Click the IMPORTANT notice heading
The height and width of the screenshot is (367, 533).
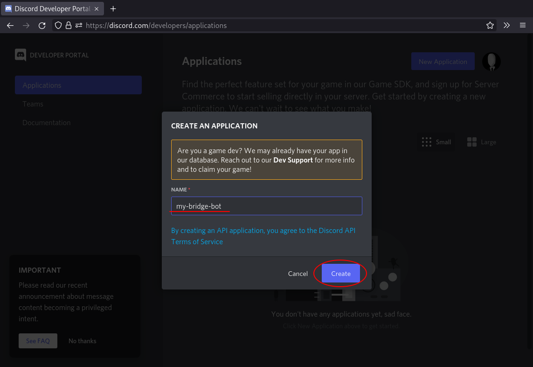click(40, 270)
